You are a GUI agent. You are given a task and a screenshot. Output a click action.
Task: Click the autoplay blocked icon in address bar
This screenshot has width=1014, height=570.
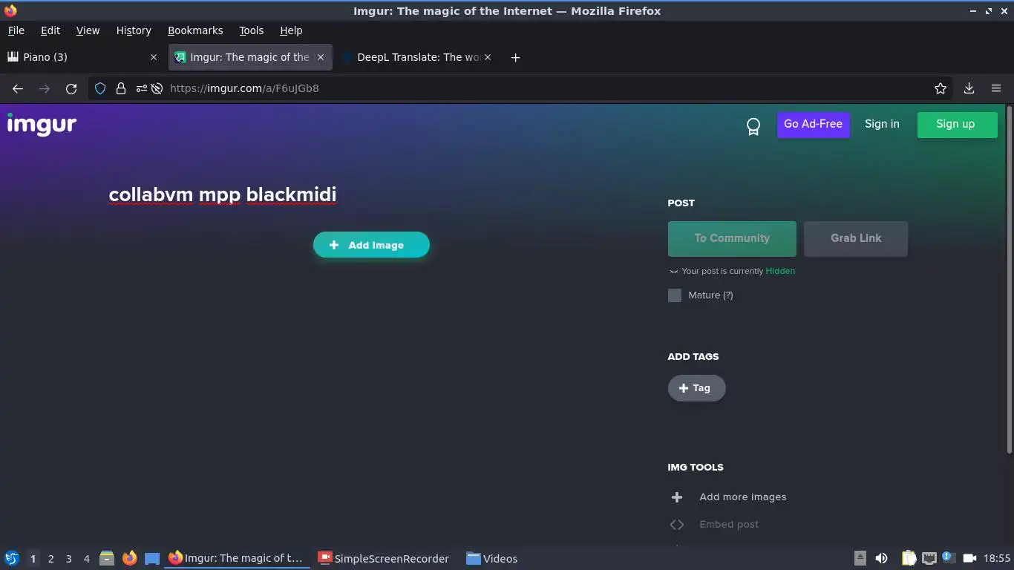coord(157,88)
